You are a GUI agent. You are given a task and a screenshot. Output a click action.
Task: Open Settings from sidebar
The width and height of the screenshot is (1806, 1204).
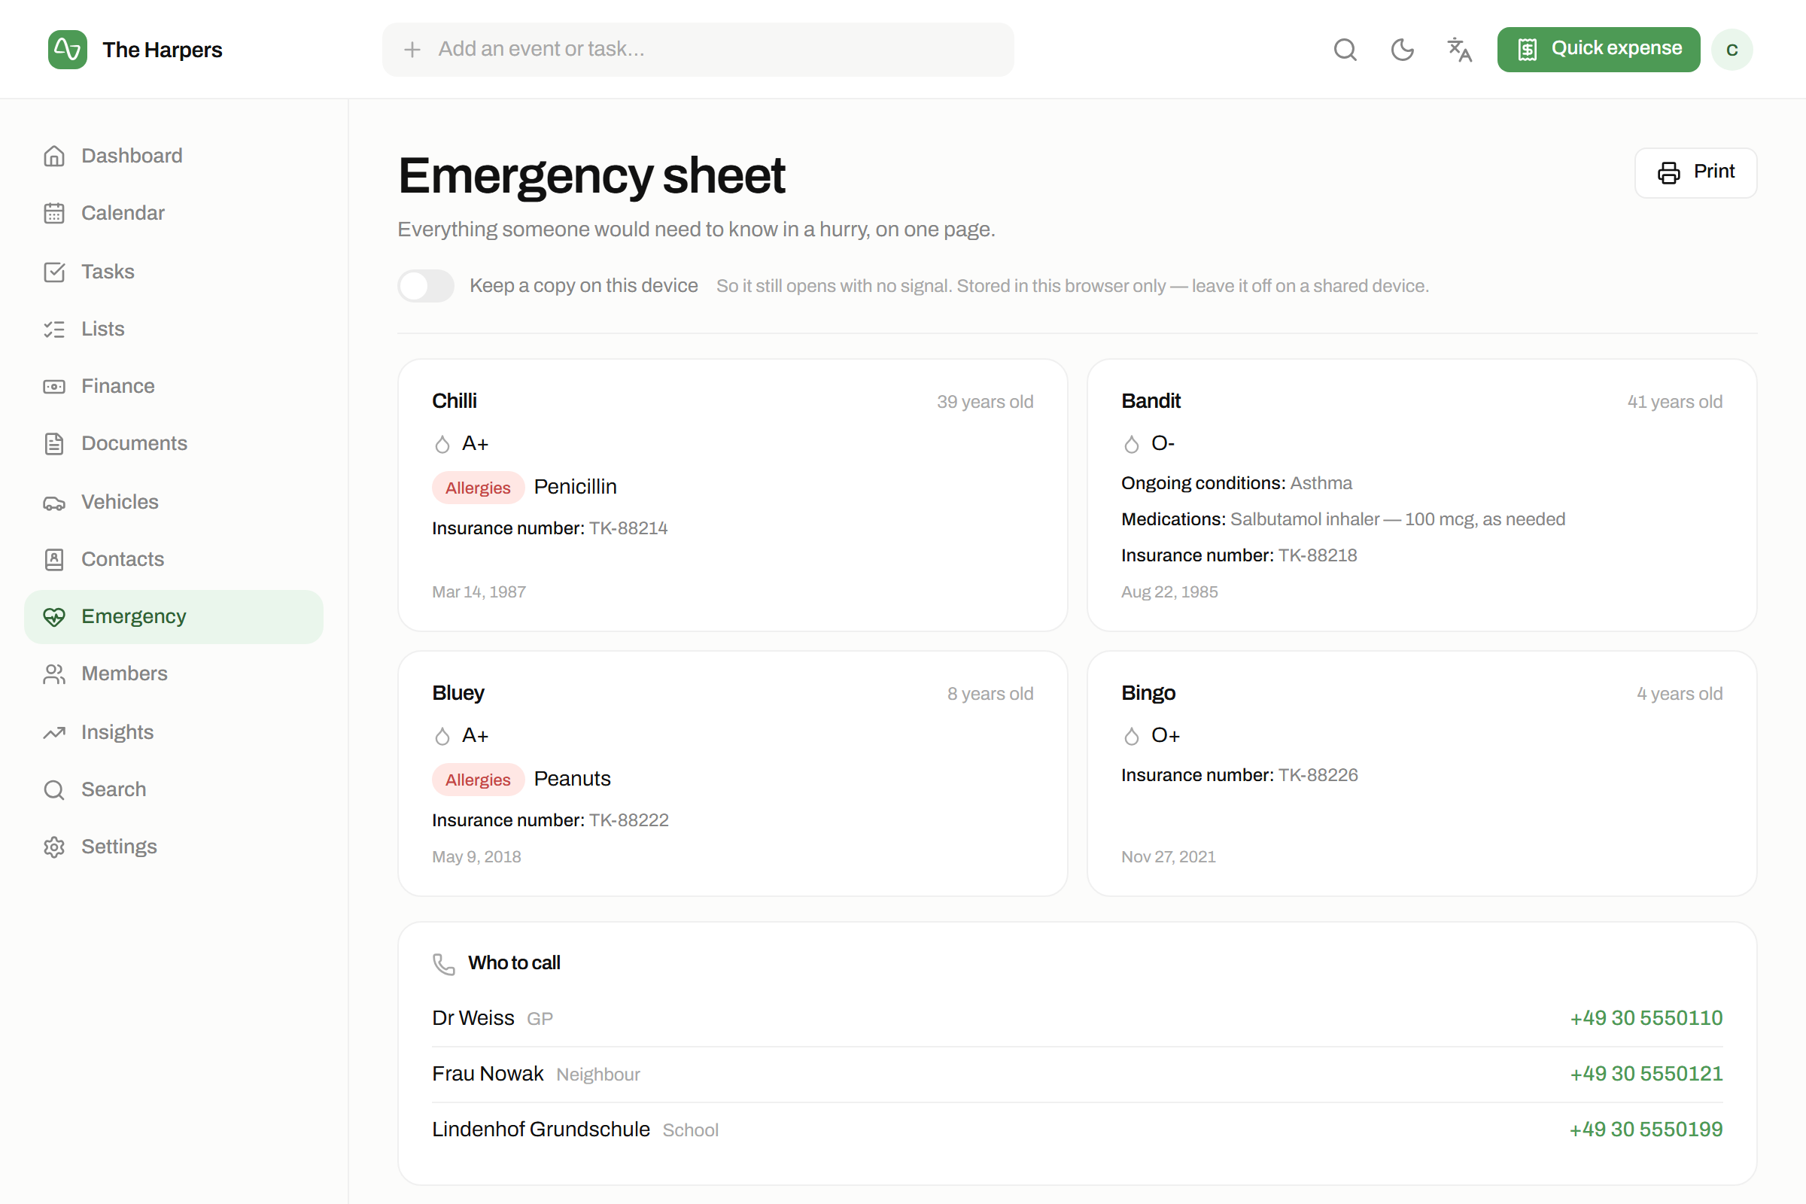point(174,847)
